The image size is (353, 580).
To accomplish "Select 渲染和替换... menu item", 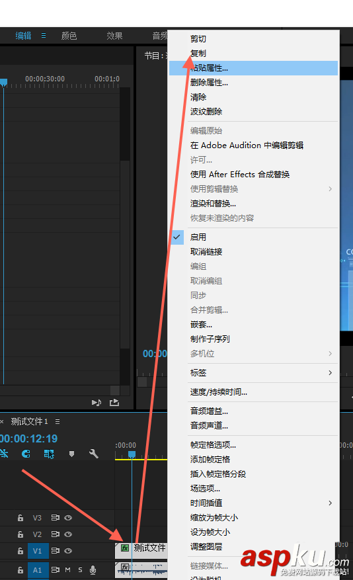I will 254,204.
